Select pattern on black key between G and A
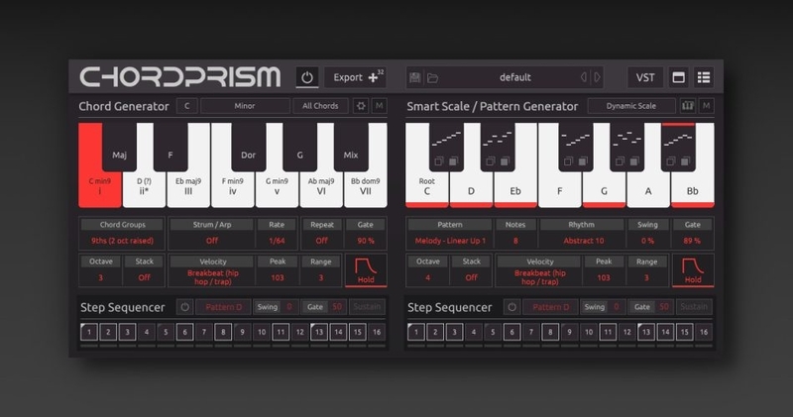 [x=627, y=139]
